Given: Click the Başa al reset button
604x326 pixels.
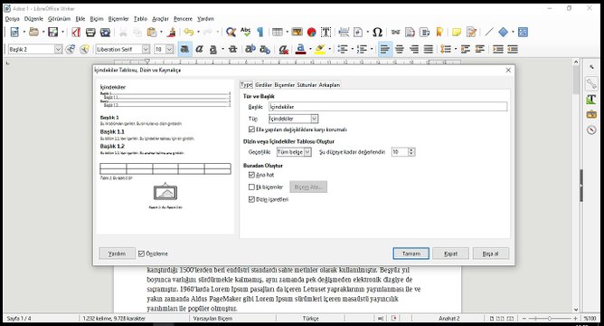Looking at the screenshot, I should click(x=491, y=254).
